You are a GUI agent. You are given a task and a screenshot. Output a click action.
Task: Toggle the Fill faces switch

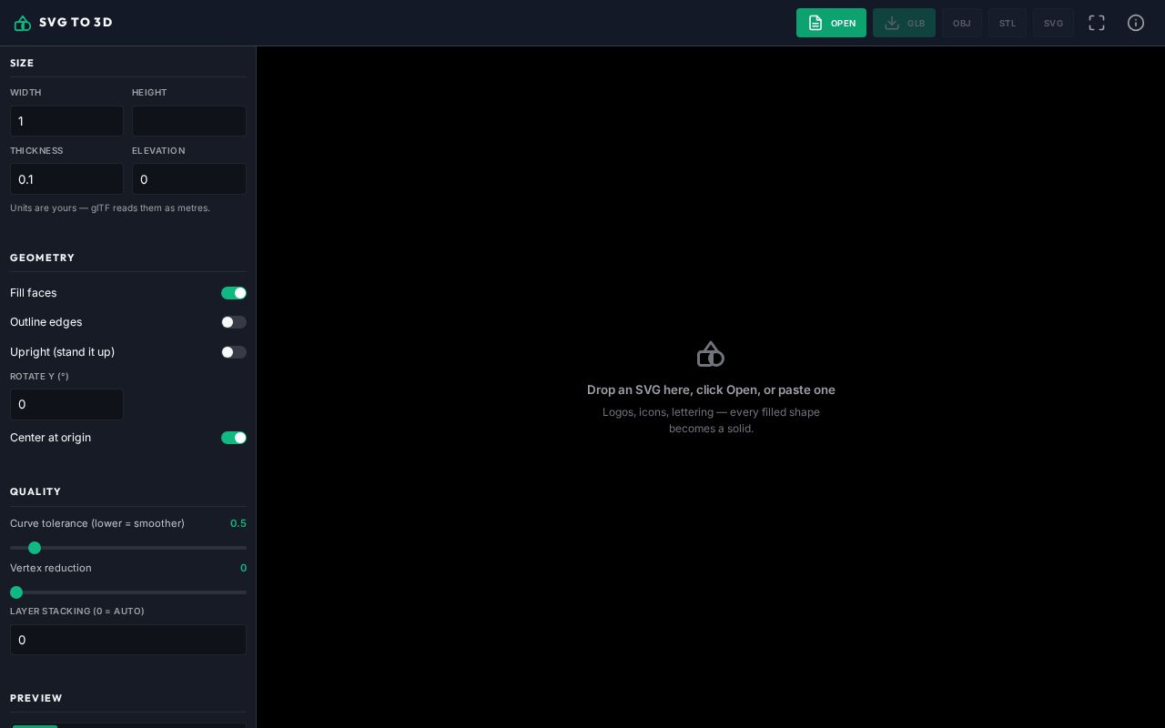(234, 293)
